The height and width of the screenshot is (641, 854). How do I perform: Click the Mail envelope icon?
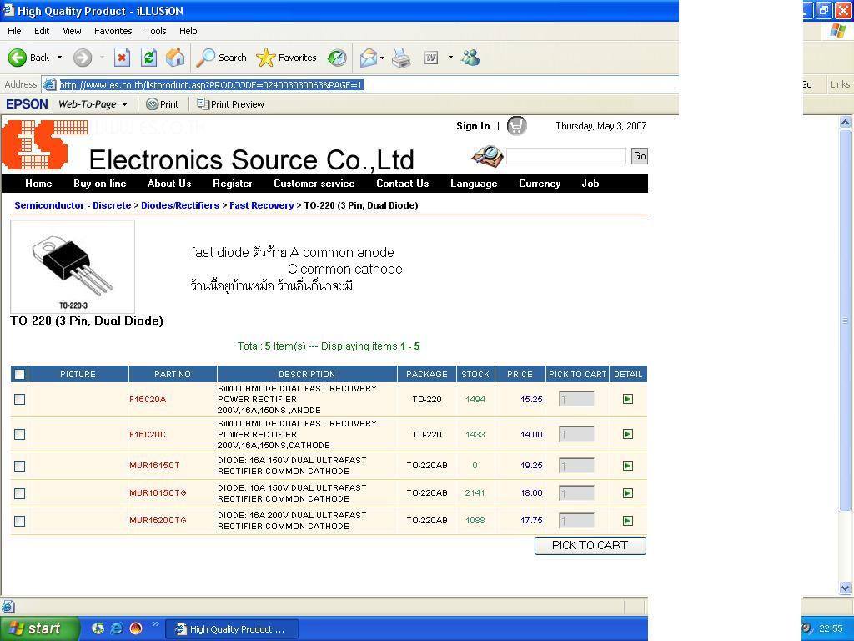click(x=368, y=58)
